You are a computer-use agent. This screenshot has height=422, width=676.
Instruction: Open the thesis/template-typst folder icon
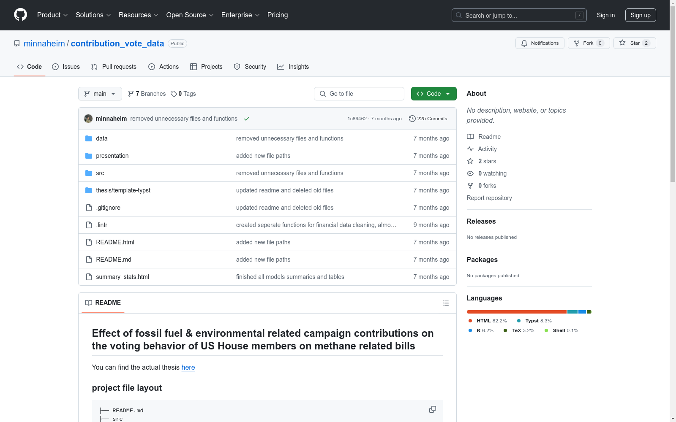89,190
